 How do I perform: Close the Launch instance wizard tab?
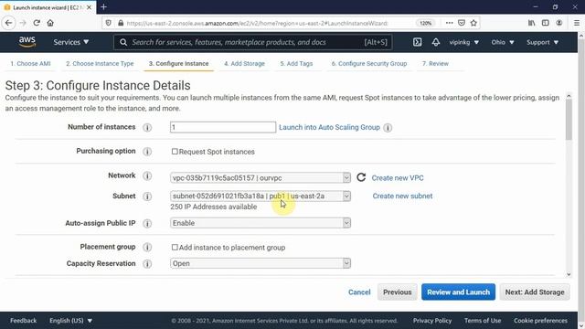point(89,7)
